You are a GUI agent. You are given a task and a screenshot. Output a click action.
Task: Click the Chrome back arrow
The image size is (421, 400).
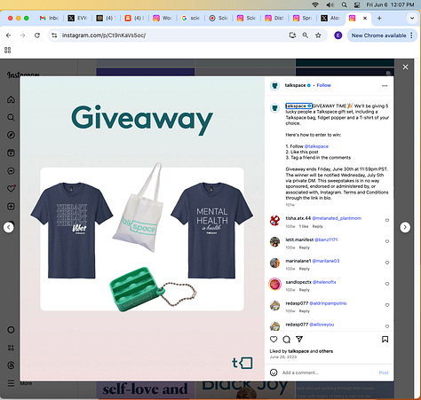pyautogui.click(x=9, y=35)
